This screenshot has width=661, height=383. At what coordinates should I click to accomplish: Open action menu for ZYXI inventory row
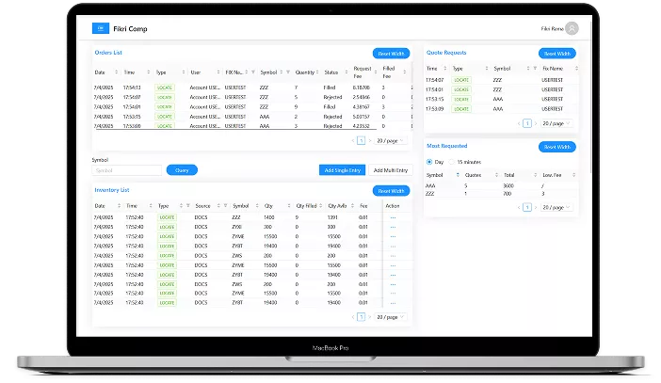coord(393,227)
